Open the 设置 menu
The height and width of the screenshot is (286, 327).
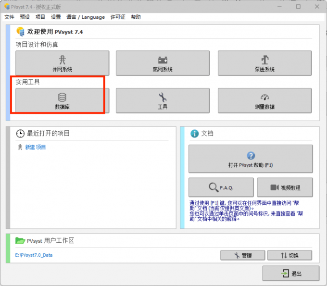coord(56,17)
